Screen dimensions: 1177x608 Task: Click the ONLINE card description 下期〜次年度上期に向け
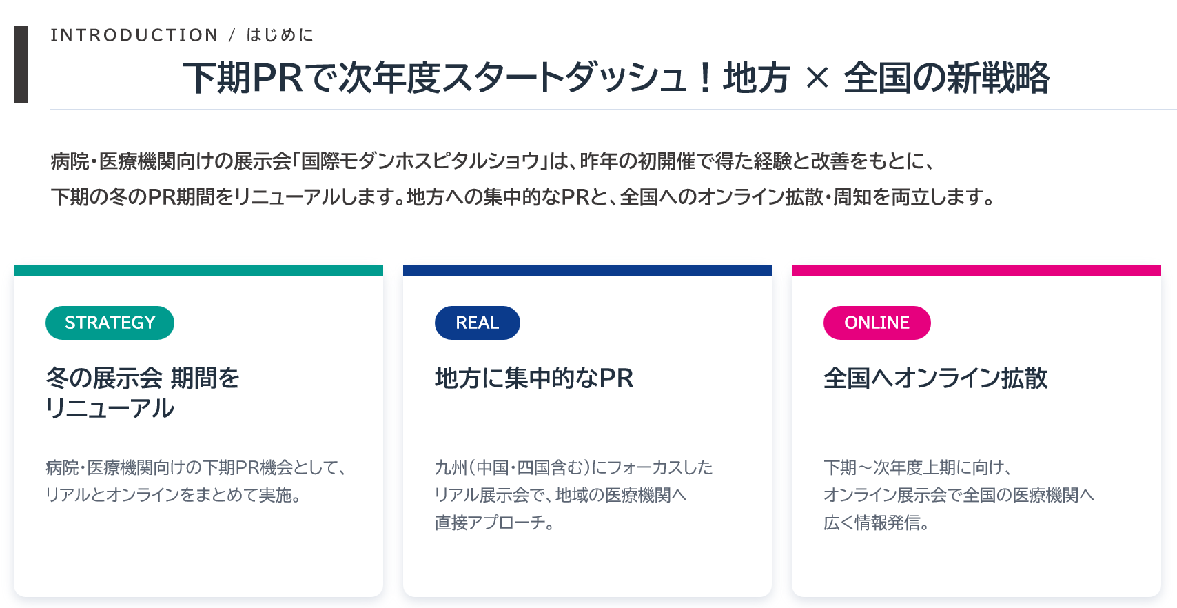[x=959, y=495]
